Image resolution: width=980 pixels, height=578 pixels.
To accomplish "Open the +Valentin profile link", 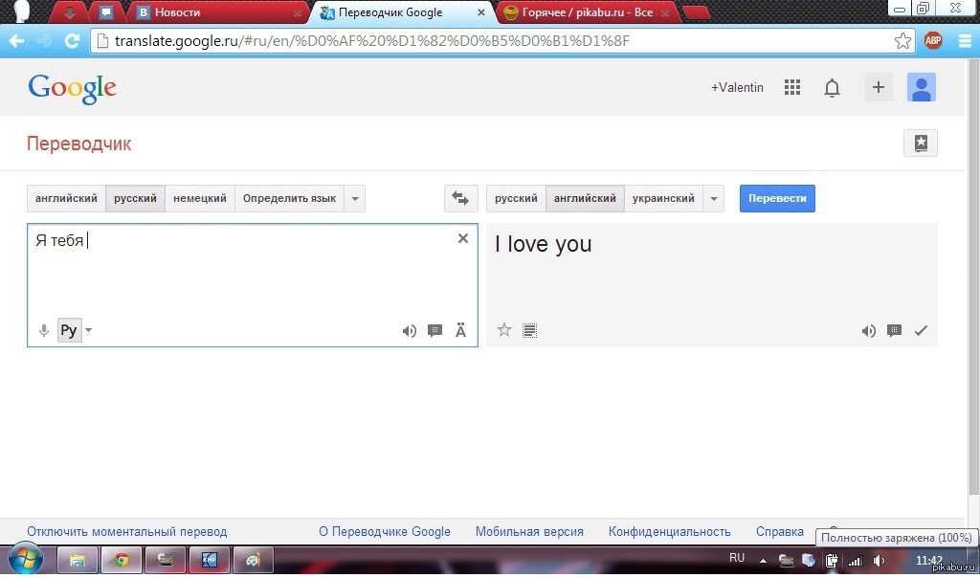I will 737,87.
